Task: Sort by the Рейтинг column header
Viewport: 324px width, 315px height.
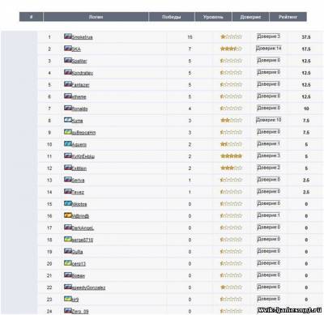Action: click(x=288, y=17)
